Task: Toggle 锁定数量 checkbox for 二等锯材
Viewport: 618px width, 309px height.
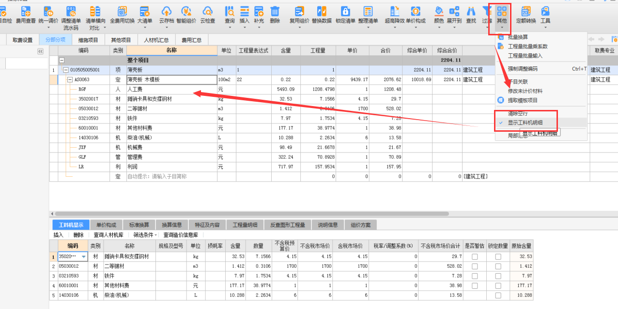Action: [x=498, y=266]
